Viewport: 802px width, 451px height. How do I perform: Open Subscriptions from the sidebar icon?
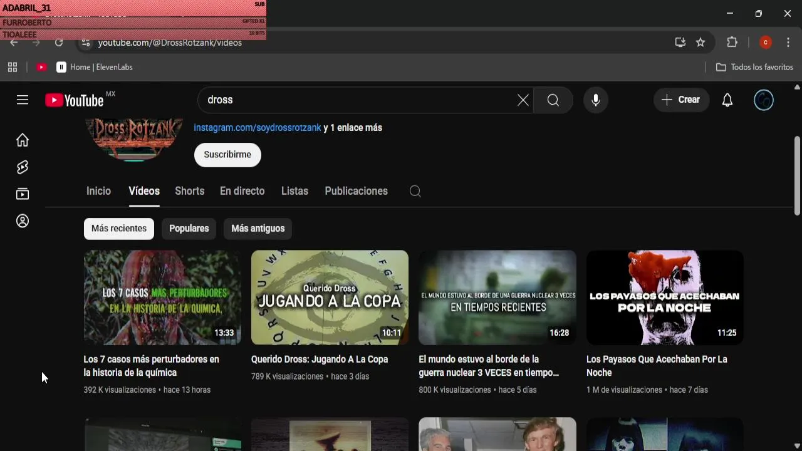[23, 194]
